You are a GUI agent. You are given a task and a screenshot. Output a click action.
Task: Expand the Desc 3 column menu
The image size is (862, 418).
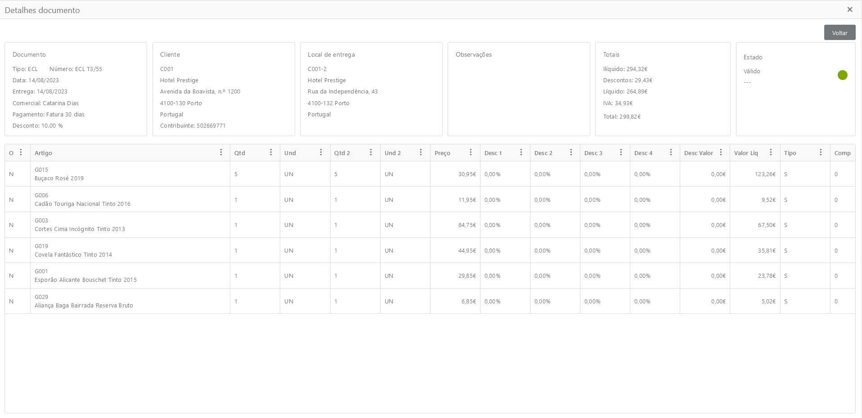point(621,152)
